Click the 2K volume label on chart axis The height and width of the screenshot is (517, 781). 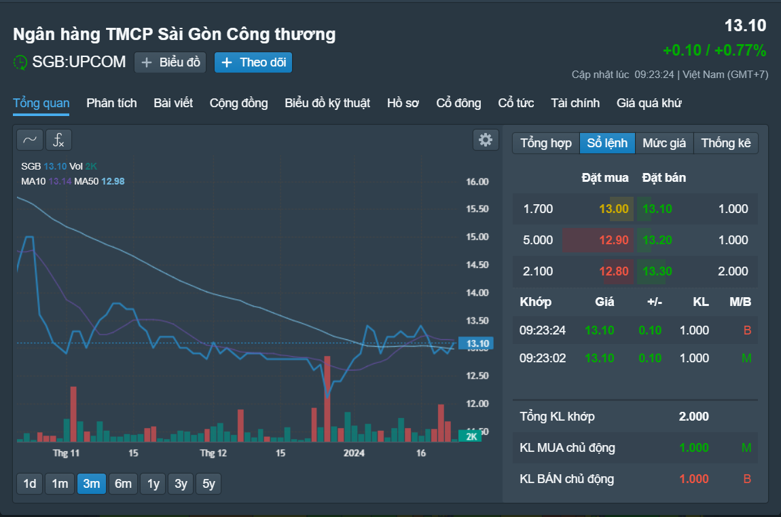point(471,436)
